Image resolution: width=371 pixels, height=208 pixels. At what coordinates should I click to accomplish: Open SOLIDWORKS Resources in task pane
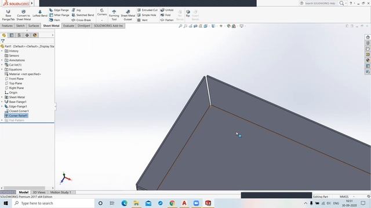coord(368,37)
